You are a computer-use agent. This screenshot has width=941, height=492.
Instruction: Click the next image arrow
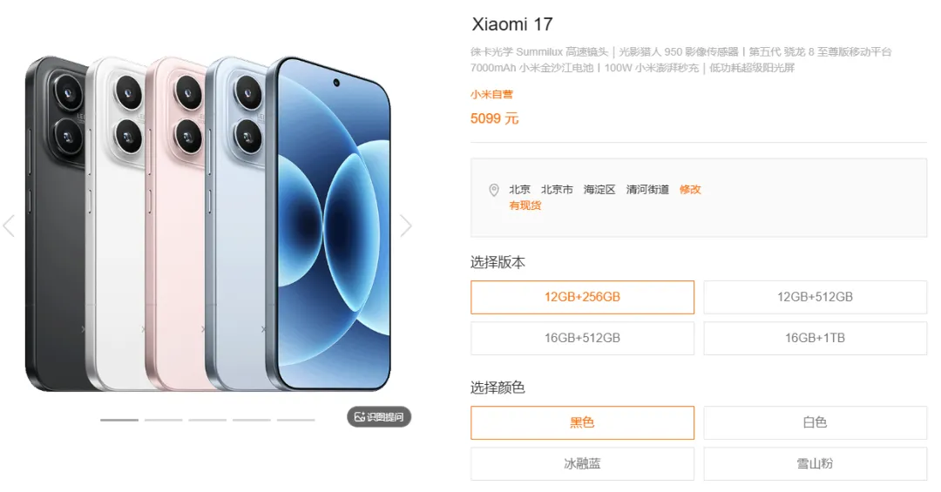click(x=406, y=226)
